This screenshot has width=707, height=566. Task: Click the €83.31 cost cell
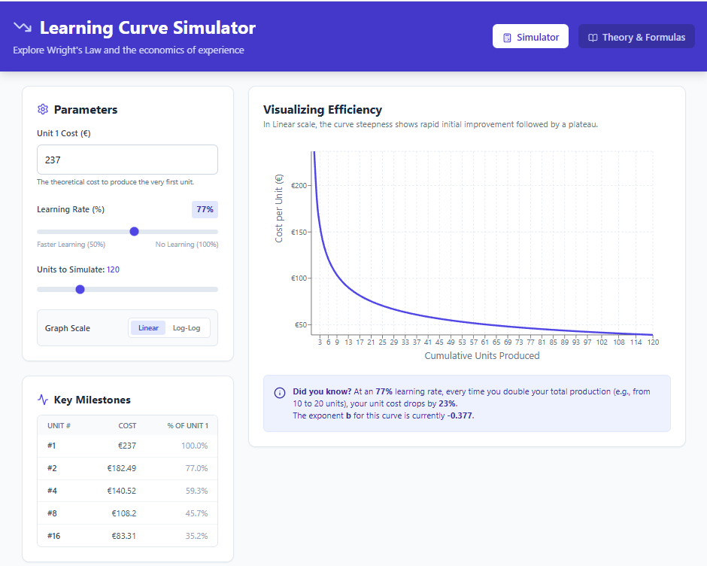[124, 536]
